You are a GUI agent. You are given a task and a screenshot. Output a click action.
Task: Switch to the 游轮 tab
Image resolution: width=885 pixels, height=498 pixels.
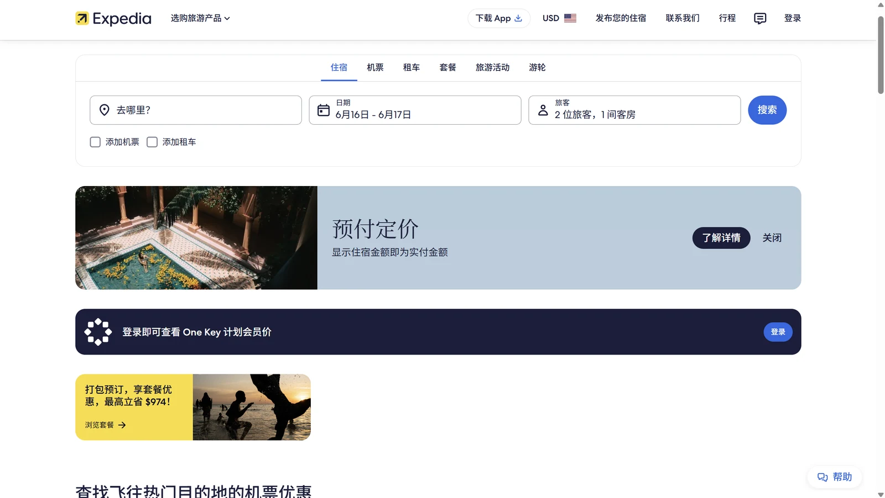(x=537, y=67)
